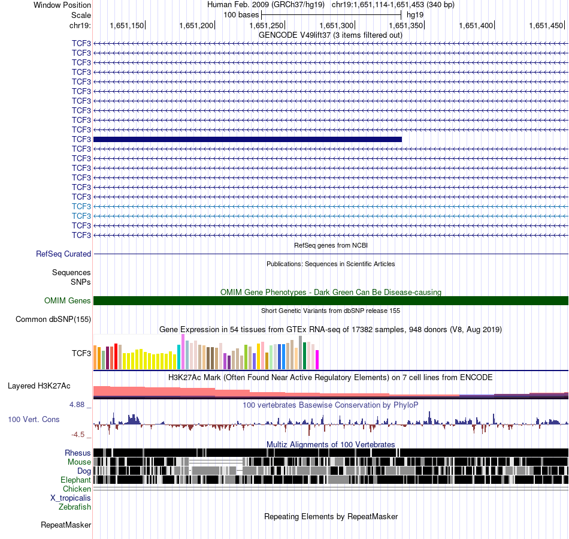Viewport: 569px width, 539px height.
Task: Open the 'RefSeq genes from NCBI' track title
Action: [331, 246]
